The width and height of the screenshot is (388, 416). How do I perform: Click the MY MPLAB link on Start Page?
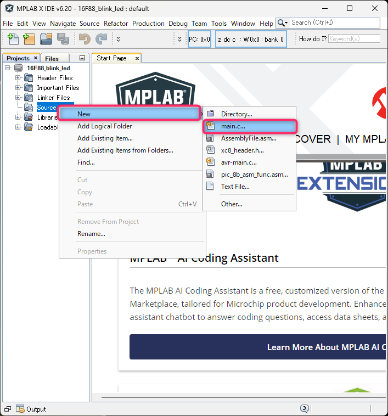(x=365, y=139)
